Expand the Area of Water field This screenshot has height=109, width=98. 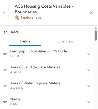click(89, 86)
